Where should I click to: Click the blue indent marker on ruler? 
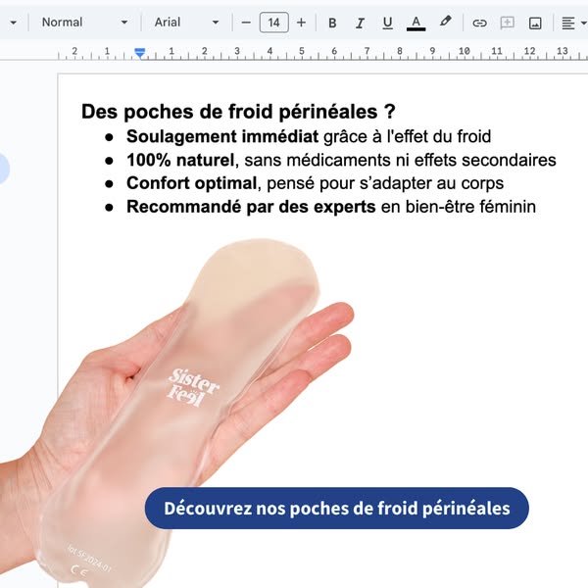140,53
